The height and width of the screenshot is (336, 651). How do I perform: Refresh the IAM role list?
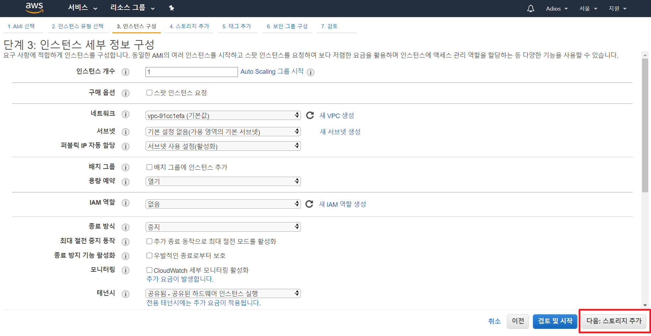(309, 204)
